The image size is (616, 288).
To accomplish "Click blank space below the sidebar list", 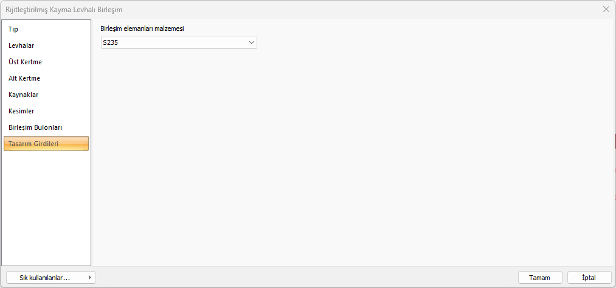I will (46, 206).
